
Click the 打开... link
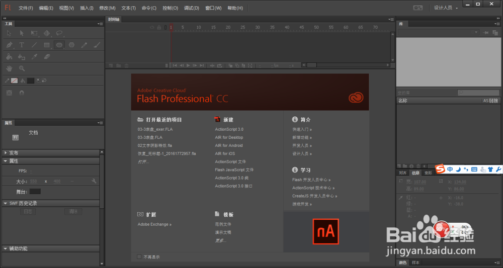click(x=143, y=162)
